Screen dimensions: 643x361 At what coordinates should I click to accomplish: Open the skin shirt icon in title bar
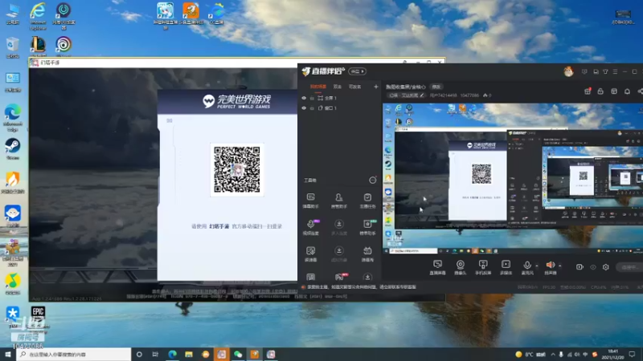pyautogui.click(x=605, y=71)
